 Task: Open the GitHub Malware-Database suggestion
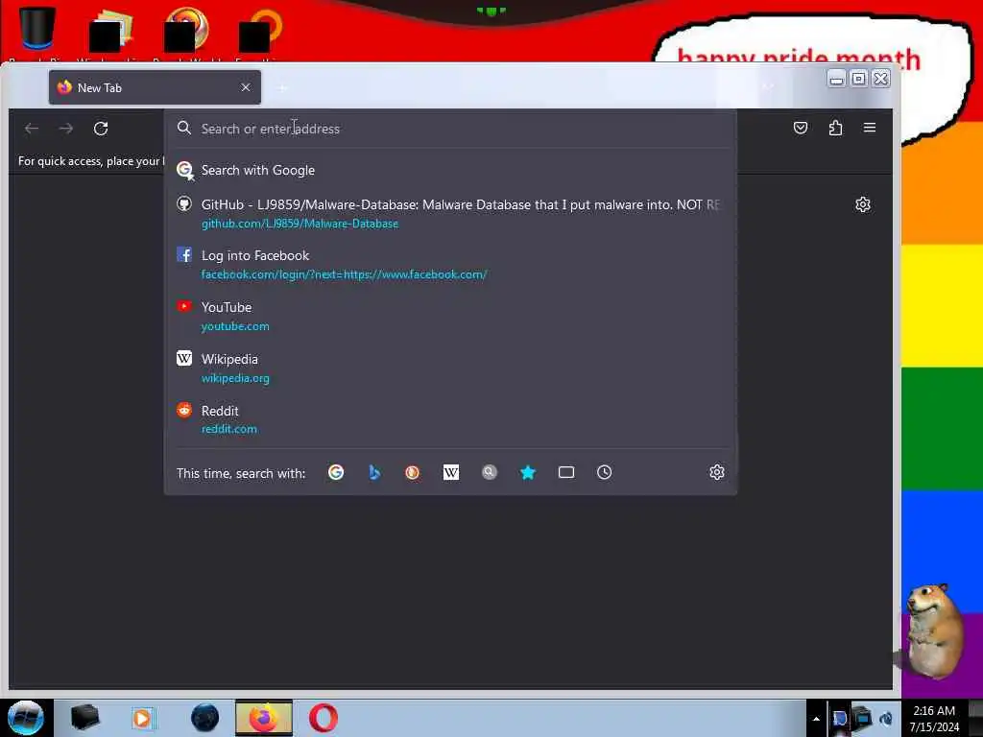coord(450,213)
